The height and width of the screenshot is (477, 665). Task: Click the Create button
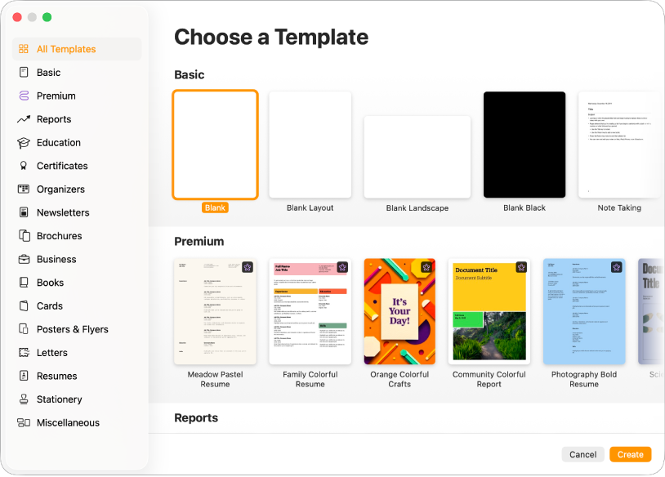tap(630, 454)
